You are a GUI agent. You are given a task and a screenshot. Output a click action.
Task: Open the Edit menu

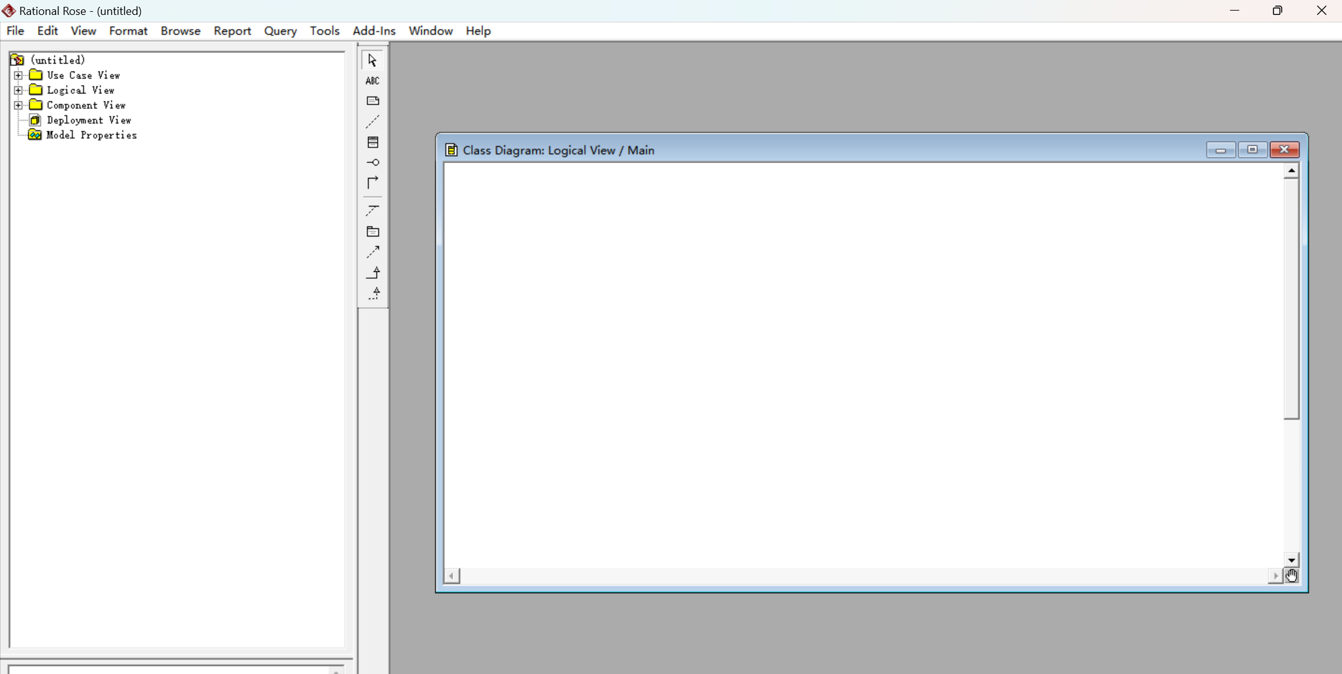coord(47,30)
